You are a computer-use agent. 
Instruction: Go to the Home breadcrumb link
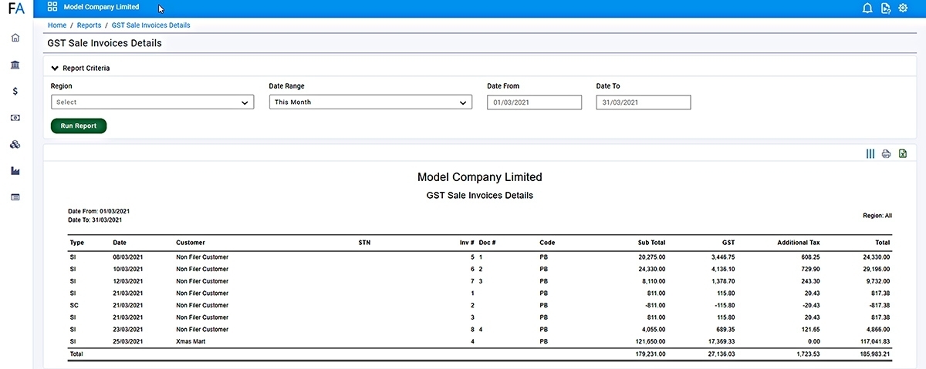tap(57, 25)
